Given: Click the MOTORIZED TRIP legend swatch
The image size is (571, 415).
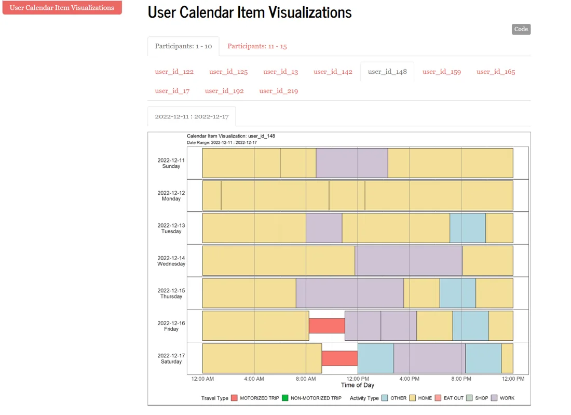Looking at the screenshot, I should click(234, 398).
